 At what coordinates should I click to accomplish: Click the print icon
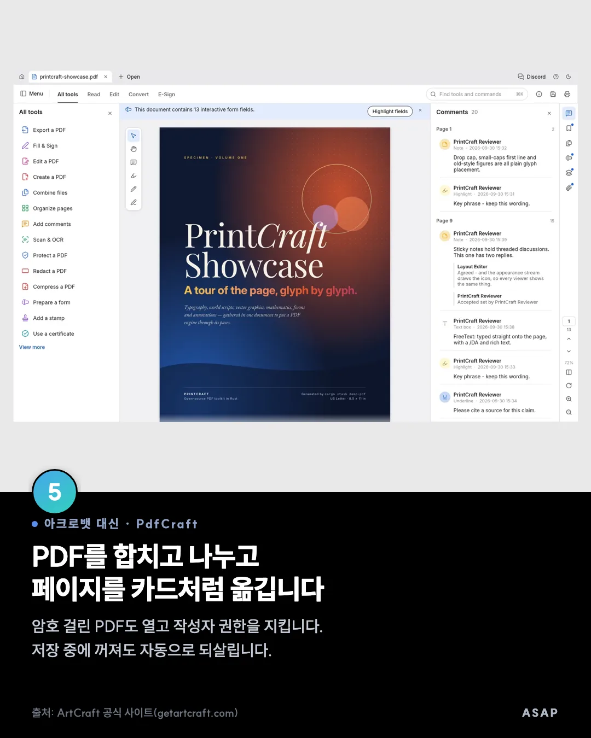(567, 94)
